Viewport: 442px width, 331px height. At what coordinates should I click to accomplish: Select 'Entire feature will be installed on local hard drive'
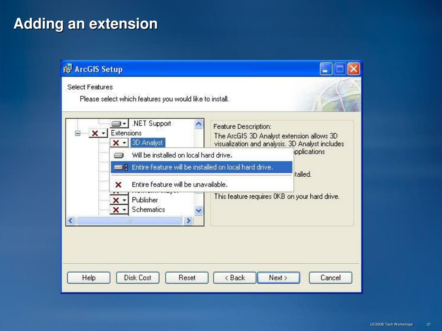pyautogui.click(x=202, y=167)
